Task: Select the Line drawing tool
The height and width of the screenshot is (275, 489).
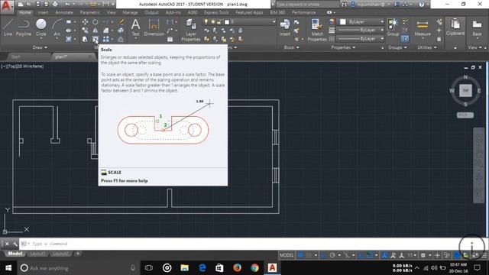Action: [x=8, y=27]
